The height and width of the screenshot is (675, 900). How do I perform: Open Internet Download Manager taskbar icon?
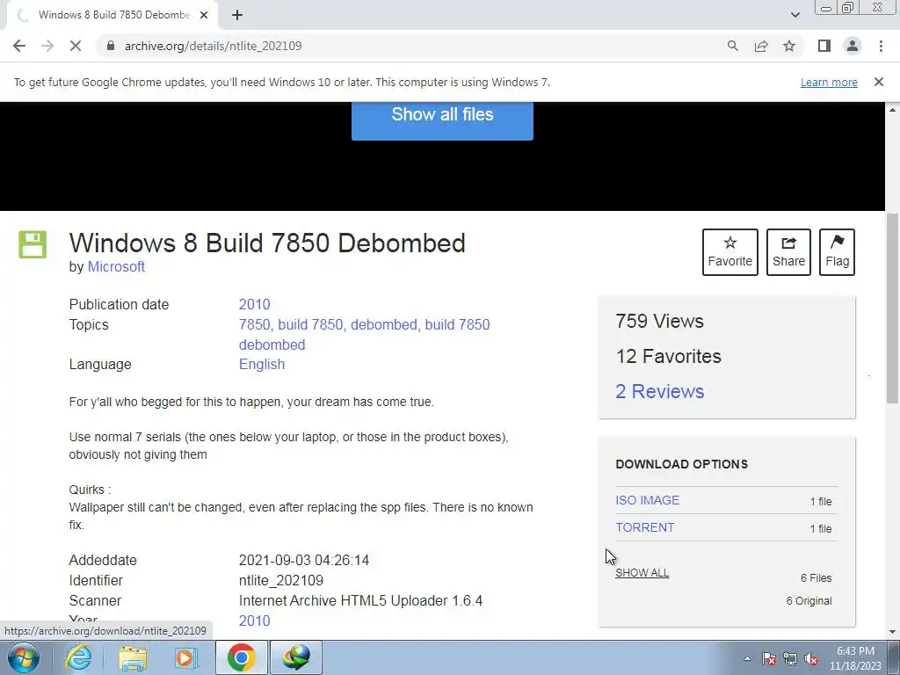pos(296,657)
